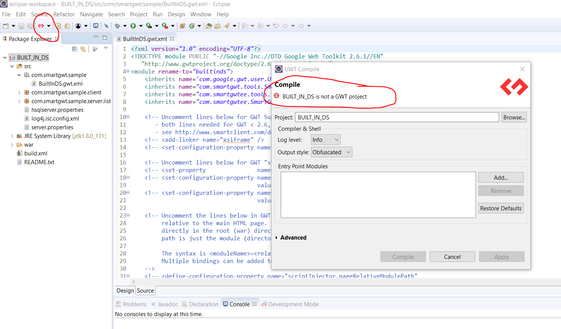
Task: Select server.properties file
Action: pos(49,127)
